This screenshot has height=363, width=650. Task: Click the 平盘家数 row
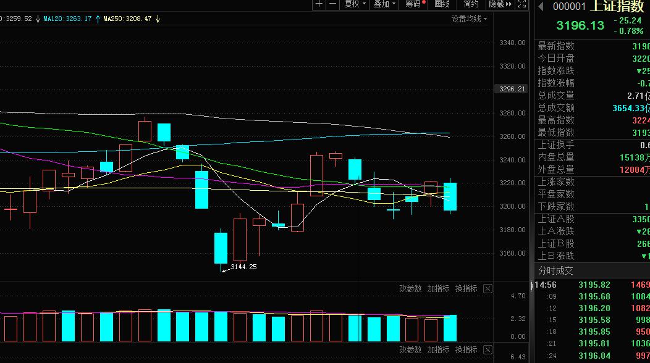594,194
